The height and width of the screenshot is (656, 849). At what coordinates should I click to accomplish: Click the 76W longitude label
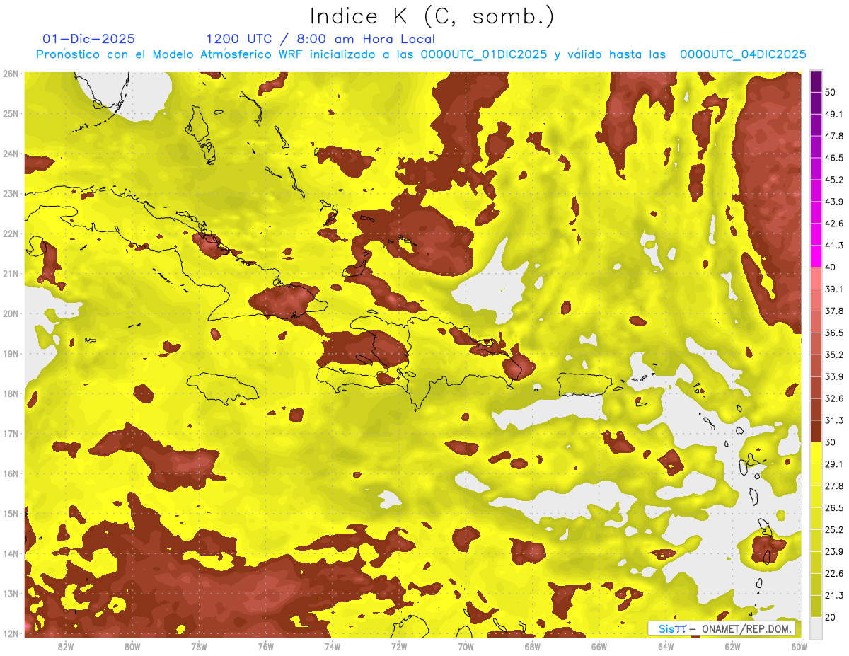[x=266, y=646]
